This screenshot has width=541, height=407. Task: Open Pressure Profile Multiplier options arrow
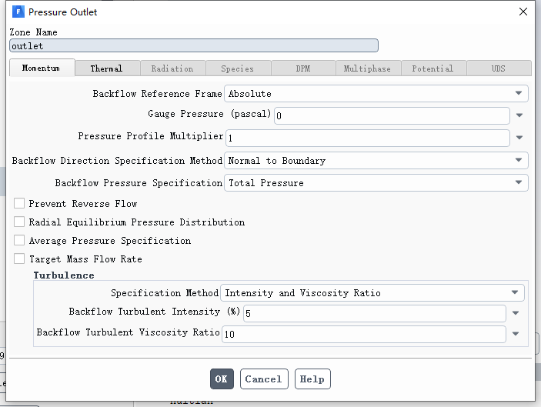(519, 138)
